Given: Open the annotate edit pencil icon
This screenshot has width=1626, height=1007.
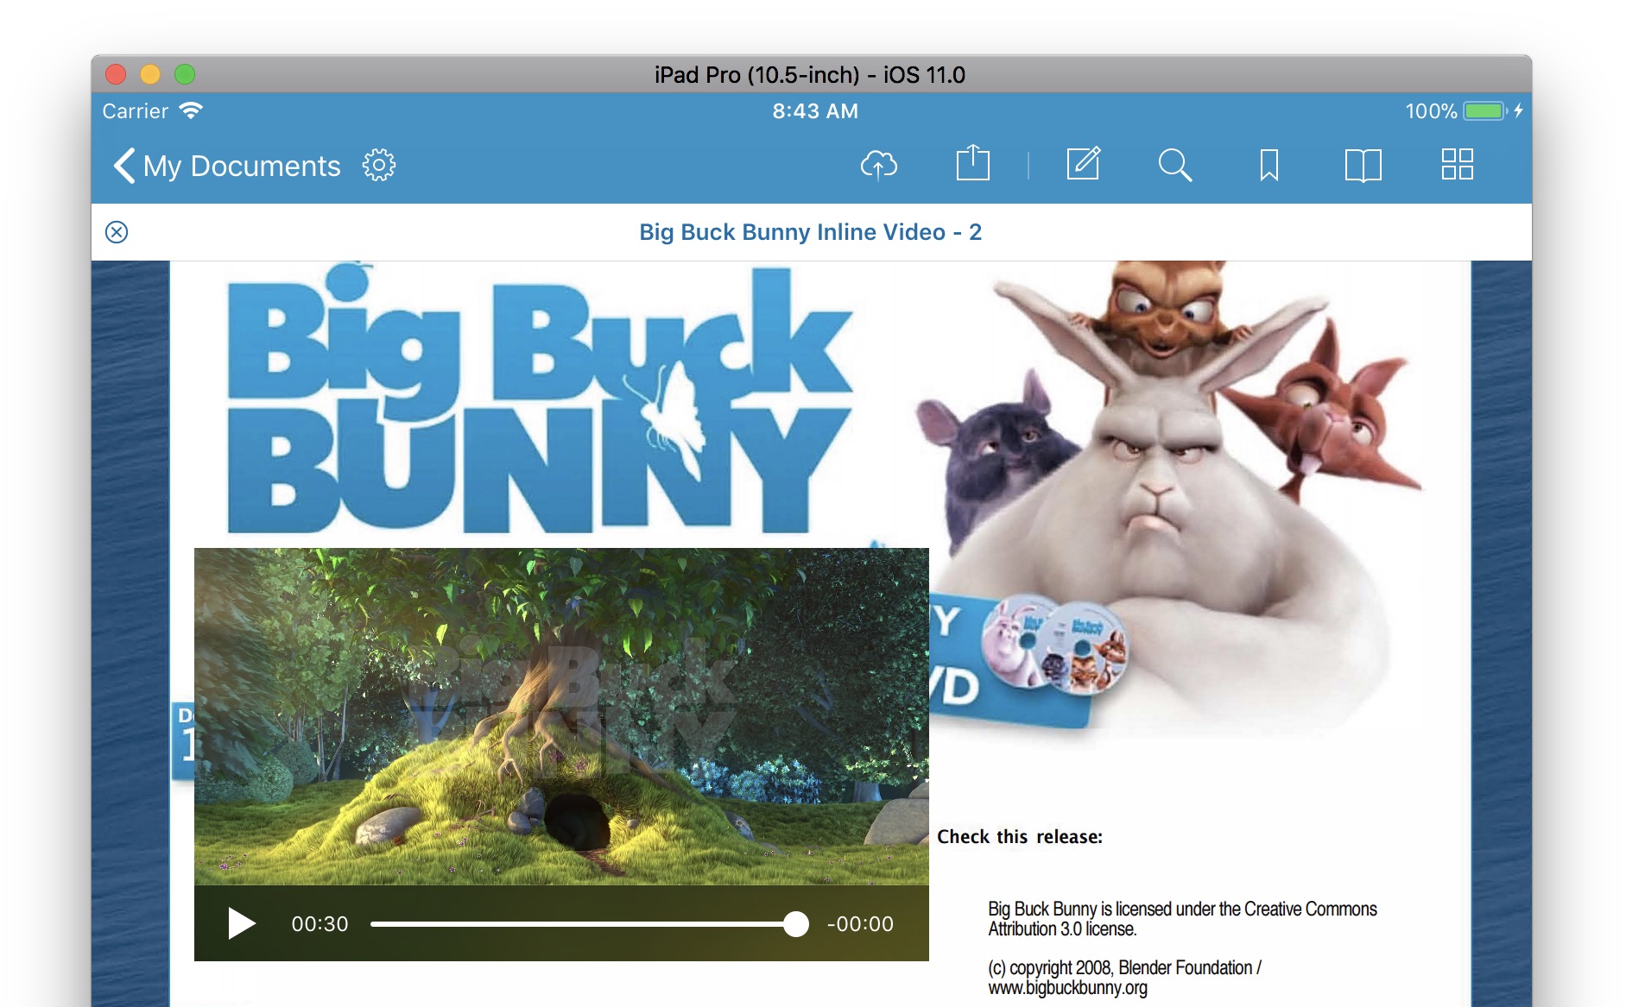Looking at the screenshot, I should [x=1083, y=163].
